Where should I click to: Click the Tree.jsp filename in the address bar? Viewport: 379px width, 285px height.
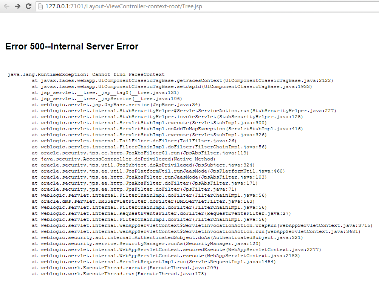(x=191, y=6)
